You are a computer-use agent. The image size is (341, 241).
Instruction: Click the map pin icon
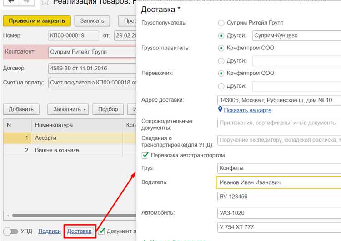(220, 109)
